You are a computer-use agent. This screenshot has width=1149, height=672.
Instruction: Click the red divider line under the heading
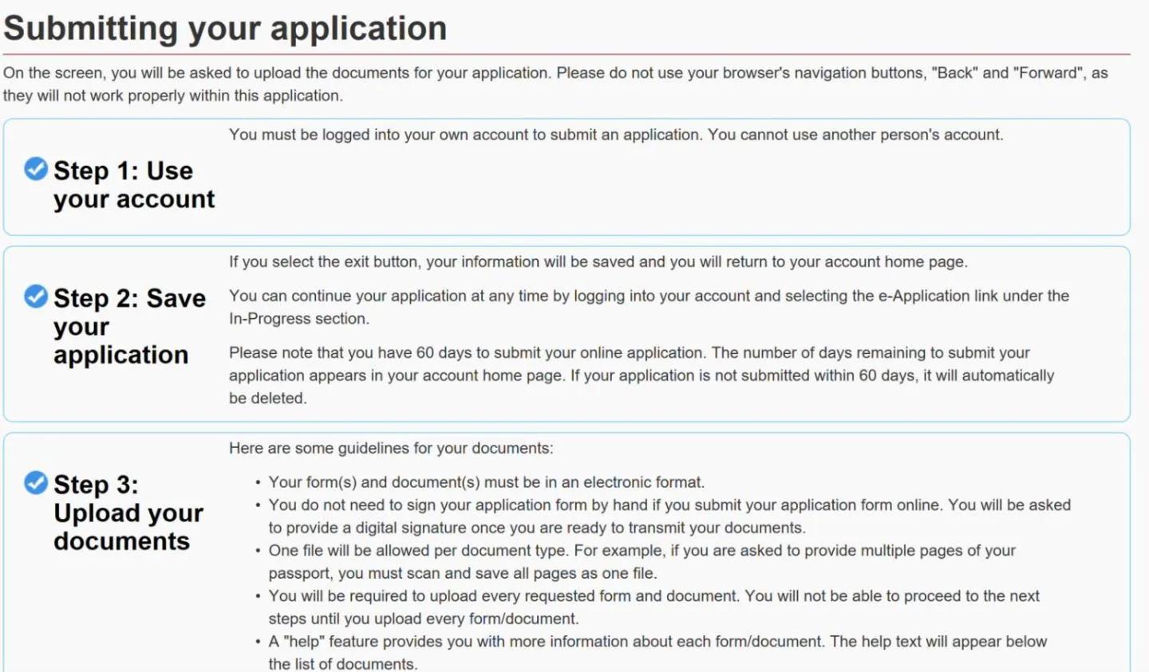567,54
